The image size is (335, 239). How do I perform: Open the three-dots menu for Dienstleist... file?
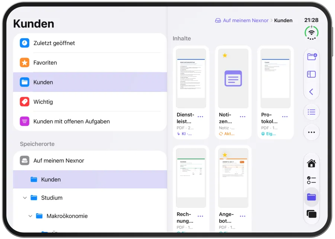tap(200, 117)
